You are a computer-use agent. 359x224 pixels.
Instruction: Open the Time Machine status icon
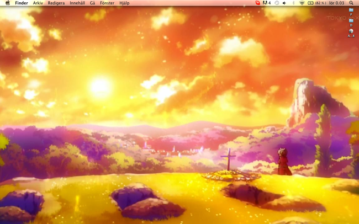(x=277, y=3)
